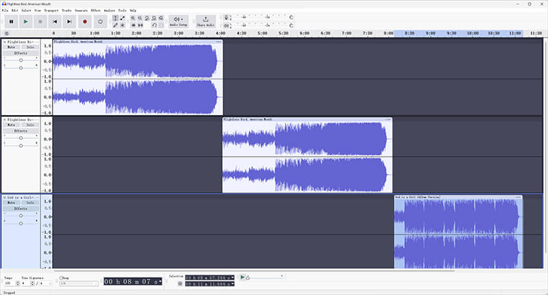Pause playback with the Pause button
The image size is (548, 295).
pos(11,22)
